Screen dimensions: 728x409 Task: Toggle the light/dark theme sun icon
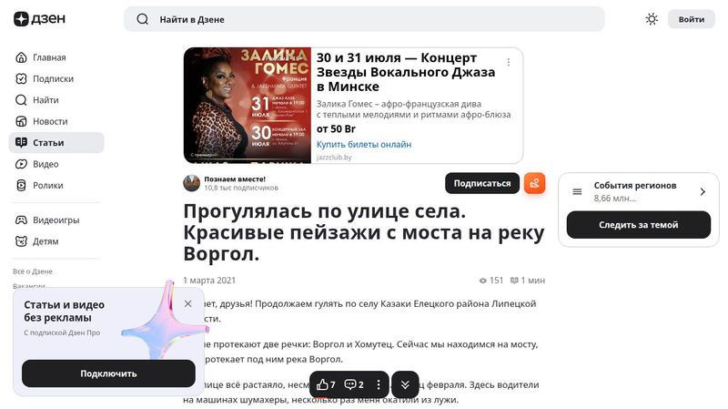coord(652,19)
